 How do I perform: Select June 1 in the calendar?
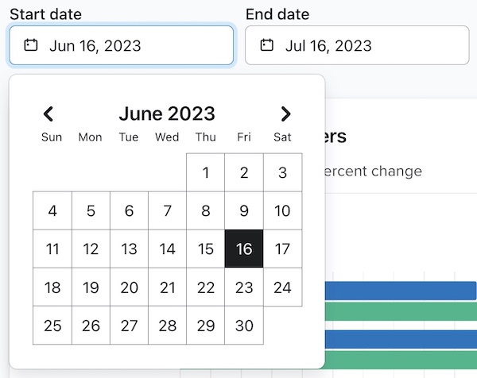coord(206,173)
